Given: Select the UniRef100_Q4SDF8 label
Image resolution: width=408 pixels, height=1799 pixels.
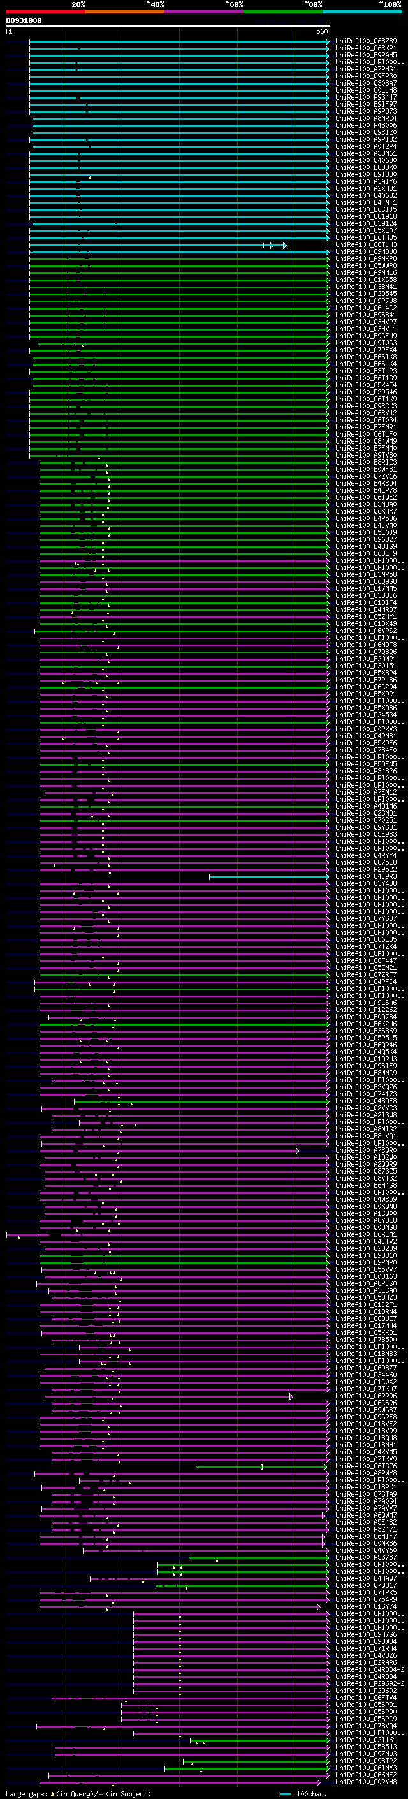Looking at the screenshot, I should tap(366, 1101).
